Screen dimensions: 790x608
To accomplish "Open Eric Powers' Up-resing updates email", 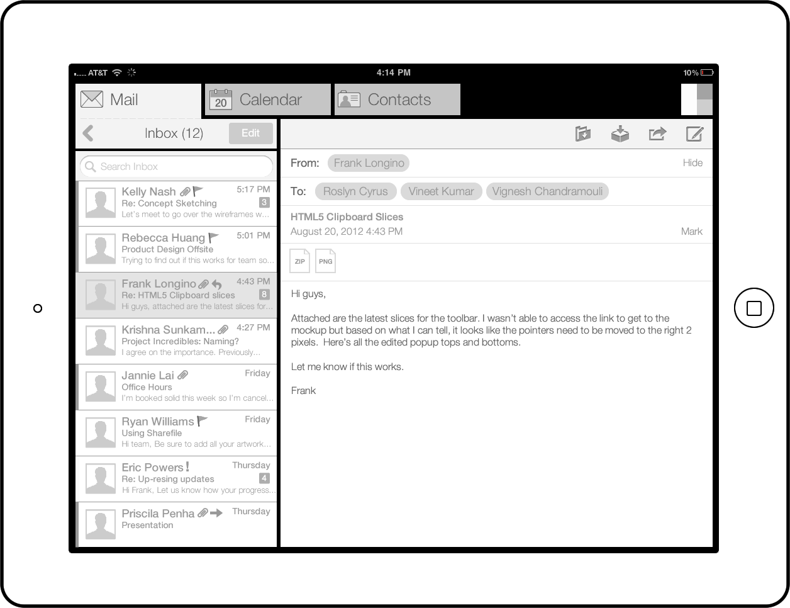I will 176,479.
